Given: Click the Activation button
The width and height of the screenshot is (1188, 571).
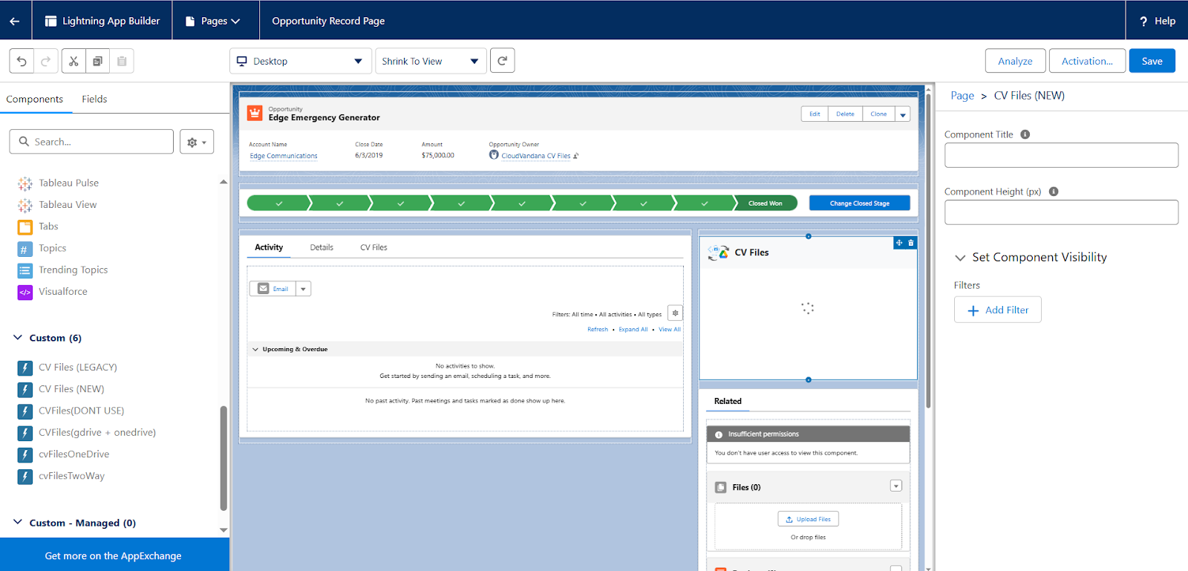Looking at the screenshot, I should click(1087, 61).
